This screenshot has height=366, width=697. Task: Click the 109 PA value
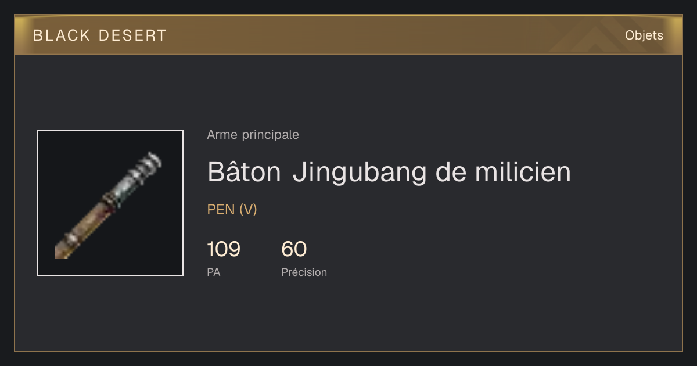224,249
